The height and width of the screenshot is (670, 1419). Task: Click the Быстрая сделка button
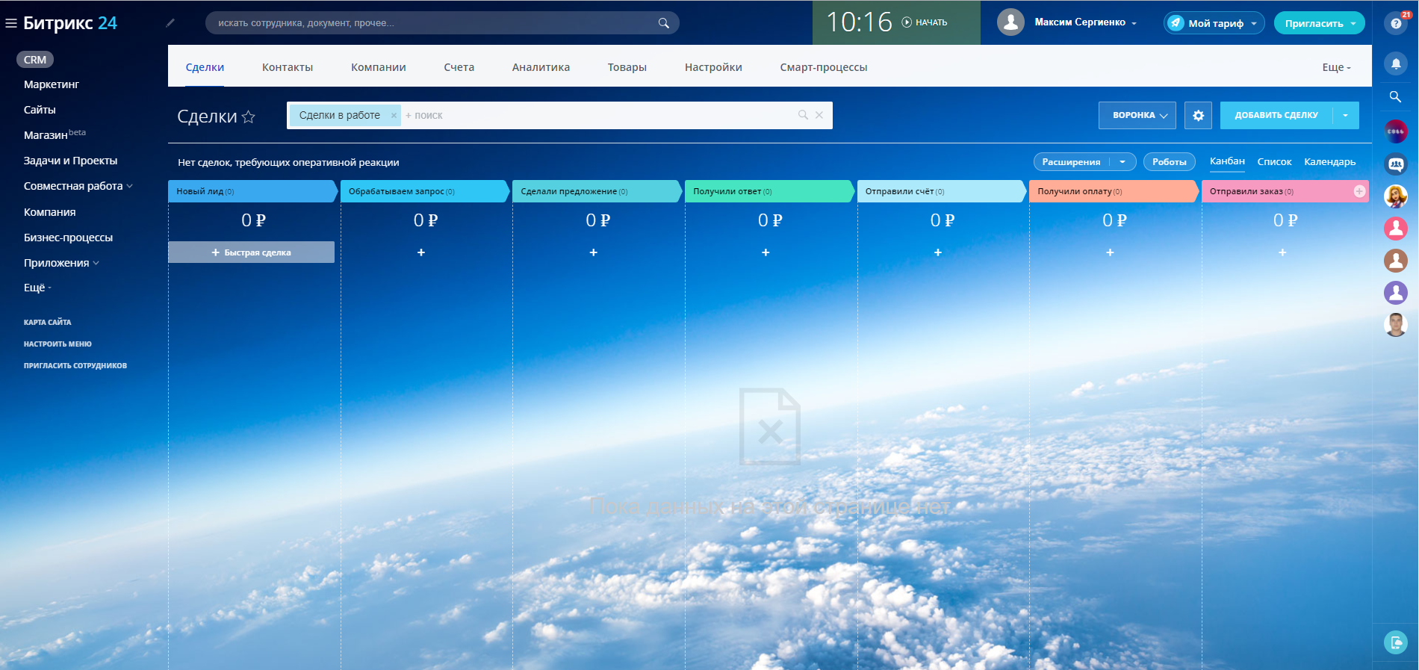pyautogui.click(x=252, y=252)
